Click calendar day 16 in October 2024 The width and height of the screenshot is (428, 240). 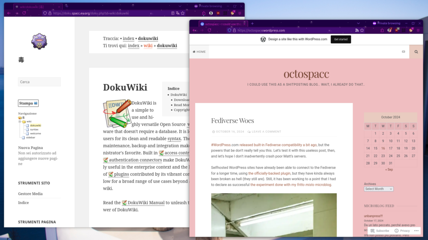[x=383, y=148]
